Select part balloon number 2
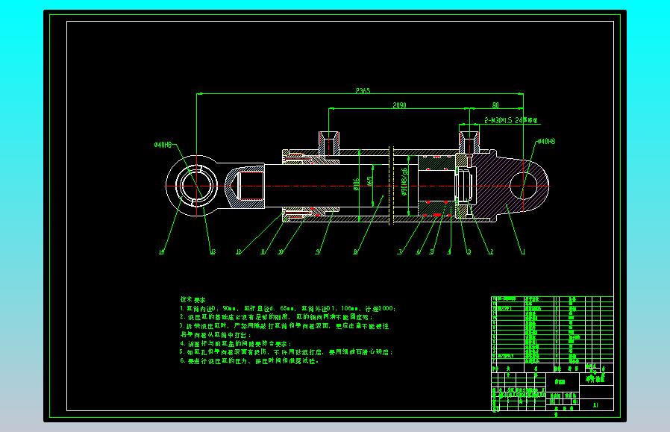670x432 pixels. point(492,252)
